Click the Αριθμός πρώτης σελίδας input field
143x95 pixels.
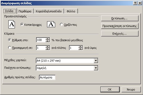tap(47, 77)
